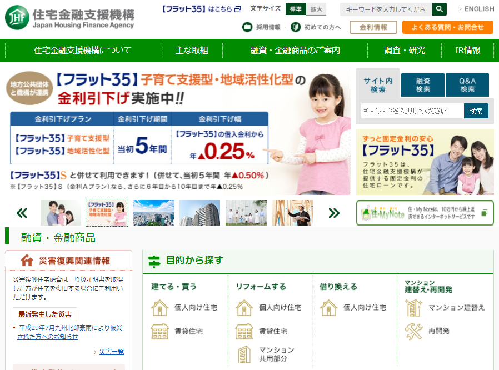Screen dimensions: 499x370
Task: Open the IR情報 menu
Action: click(467, 50)
